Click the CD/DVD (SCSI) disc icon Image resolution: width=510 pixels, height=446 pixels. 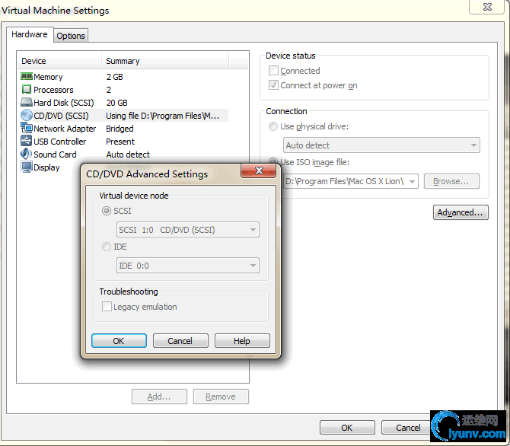tap(27, 115)
